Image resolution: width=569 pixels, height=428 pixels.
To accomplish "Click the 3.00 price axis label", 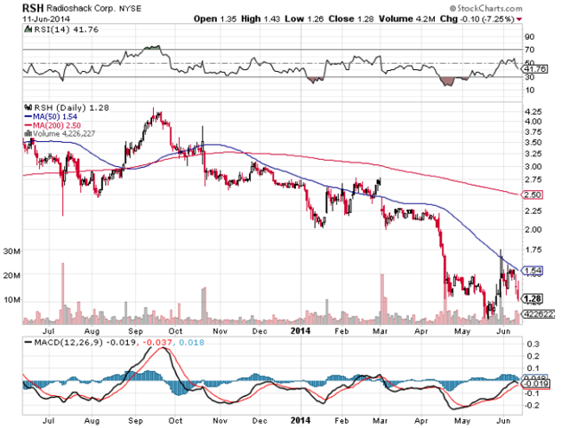I will pyautogui.click(x=533, y=167).
